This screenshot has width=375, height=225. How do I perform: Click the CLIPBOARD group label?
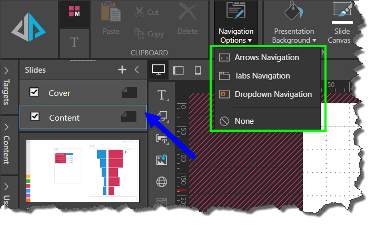149,53
